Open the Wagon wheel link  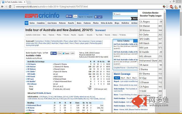(x=64, y=43)
